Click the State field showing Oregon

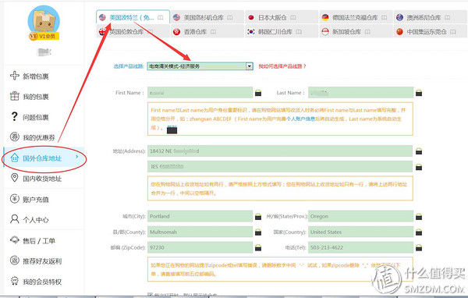(x=361, y=216)
